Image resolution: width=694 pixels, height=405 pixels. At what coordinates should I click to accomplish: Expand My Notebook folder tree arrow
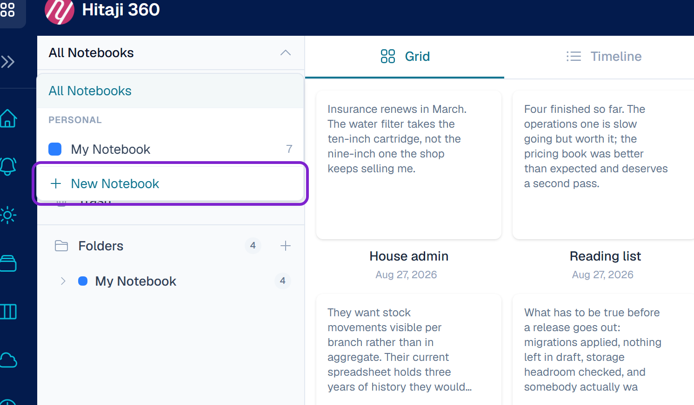63,281
